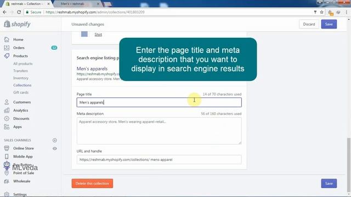Click the key icon in the address bar
351x197 pixels.
(315, 12)
